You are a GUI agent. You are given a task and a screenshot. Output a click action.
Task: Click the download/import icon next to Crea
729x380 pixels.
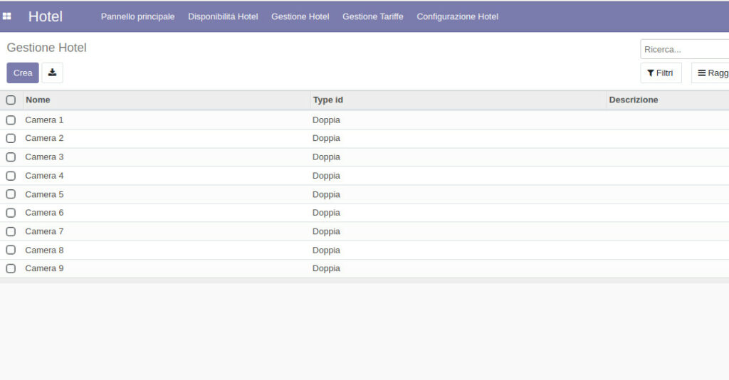(x=52, y=73)
